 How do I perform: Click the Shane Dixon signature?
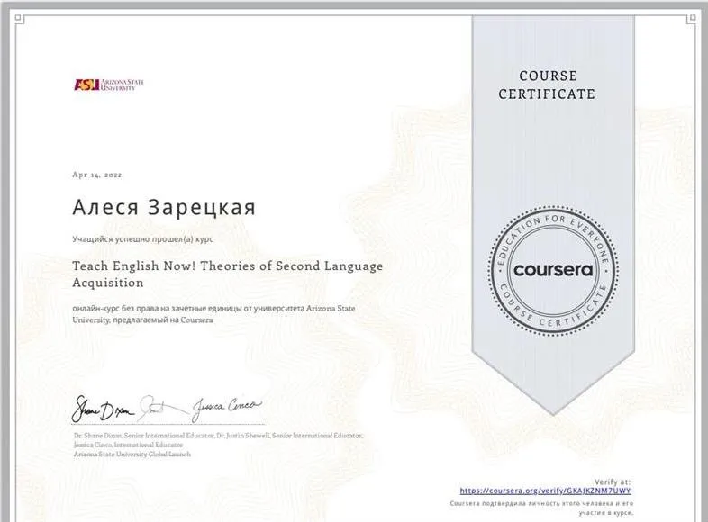tap(103, 409)
